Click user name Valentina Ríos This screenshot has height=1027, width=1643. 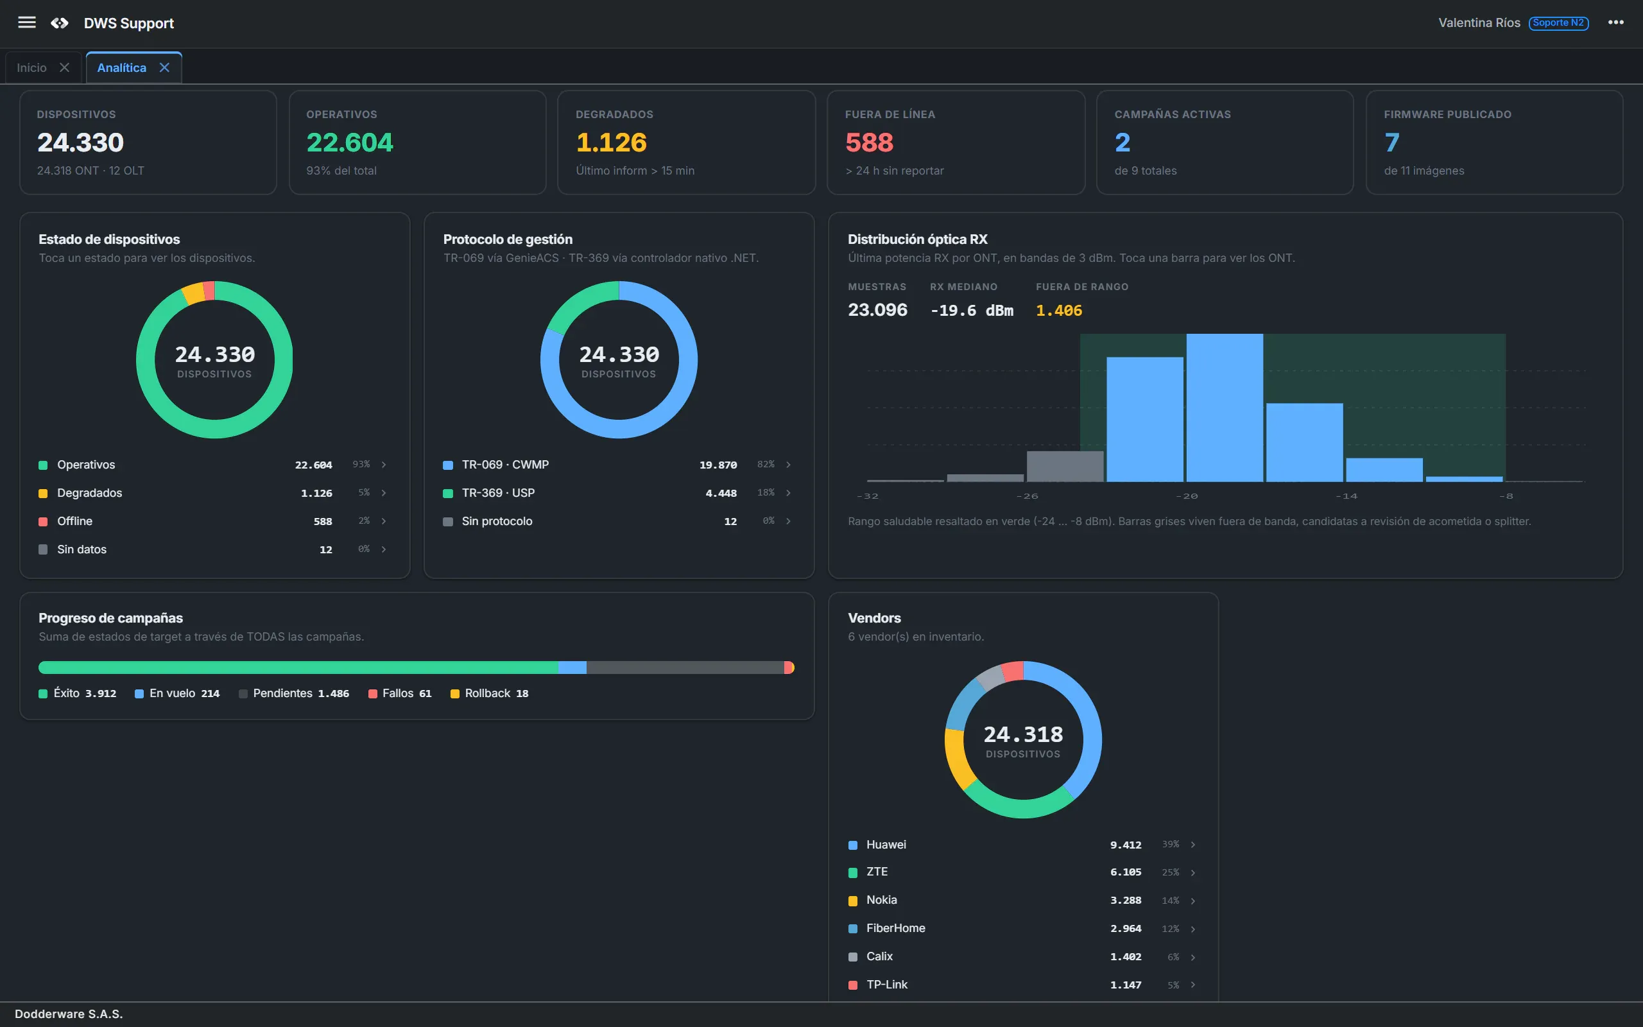coord(1479,23)
